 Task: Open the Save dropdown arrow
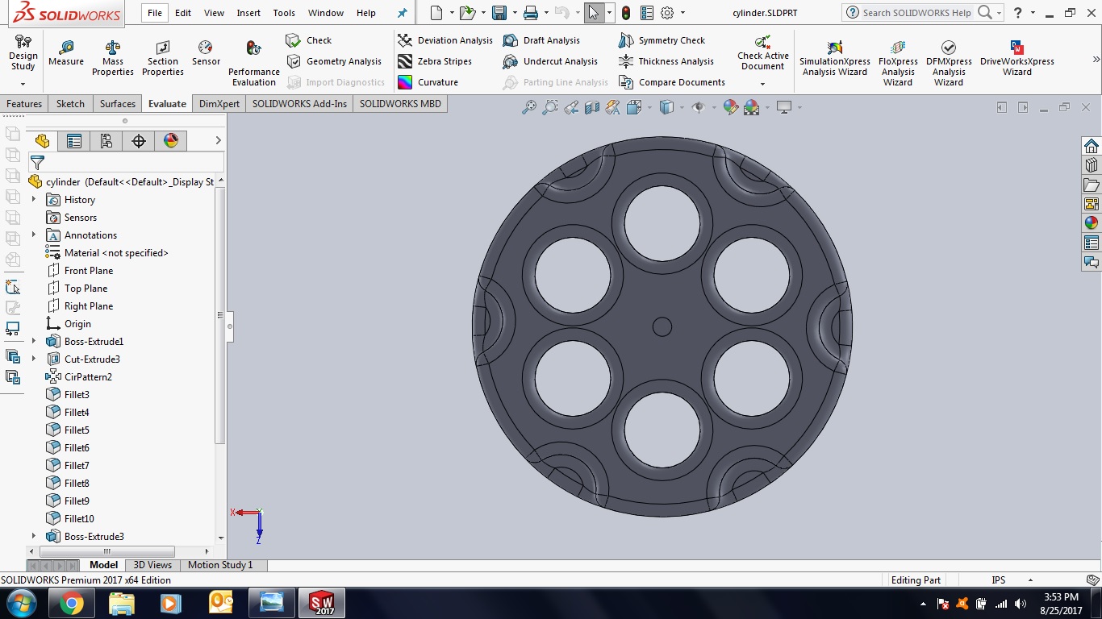515,13
